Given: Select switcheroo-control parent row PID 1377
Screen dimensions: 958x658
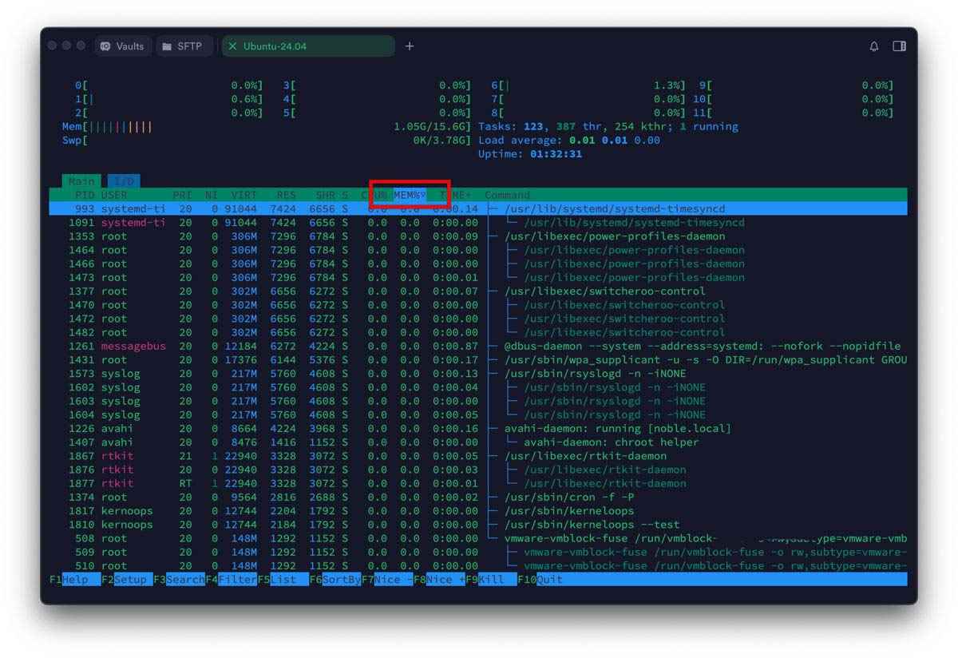Looking at the screenshot, I should tap(478, 291).
